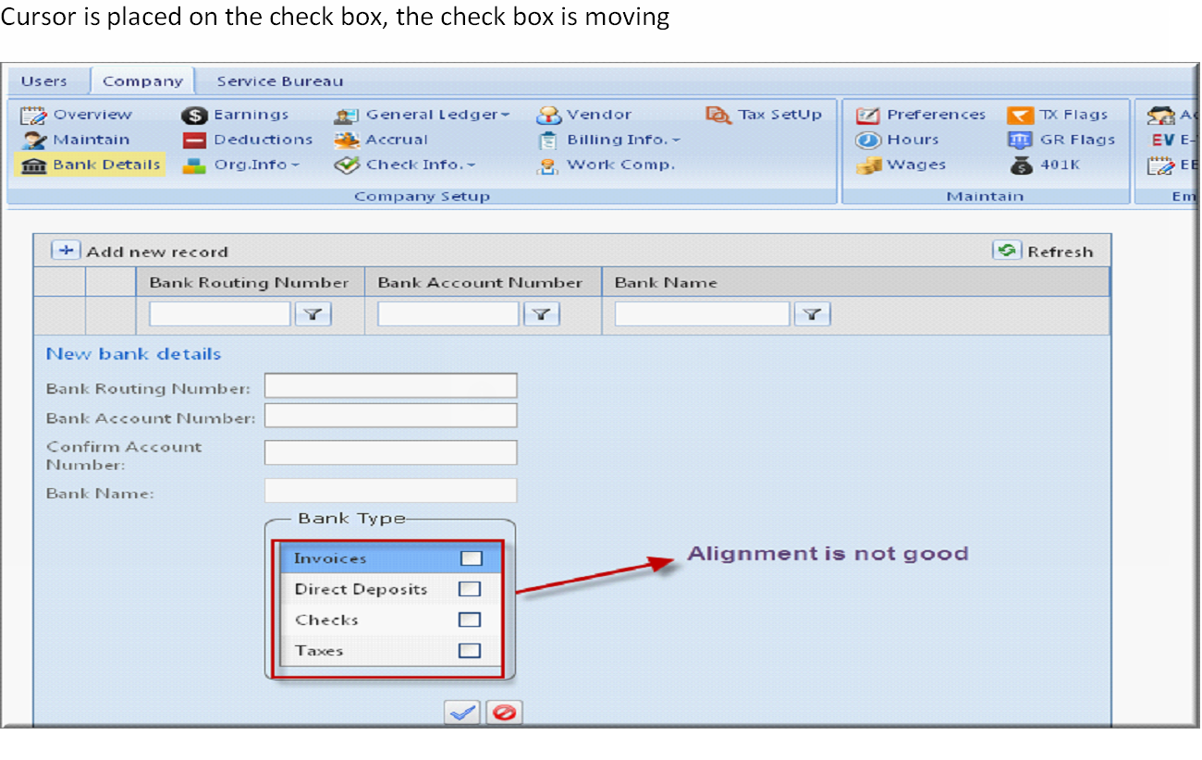Open the Overview icon in Company Setup
This screenshot has height=760, width=1202.
click(33, 115)
